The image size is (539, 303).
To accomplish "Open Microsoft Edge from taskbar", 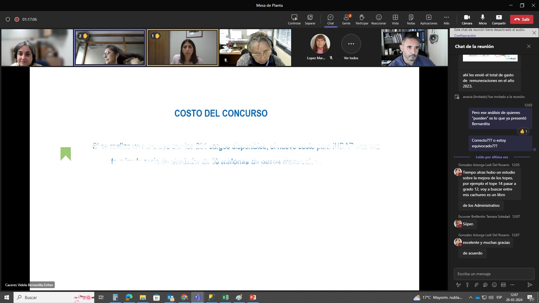I will (x=129, y=297).
